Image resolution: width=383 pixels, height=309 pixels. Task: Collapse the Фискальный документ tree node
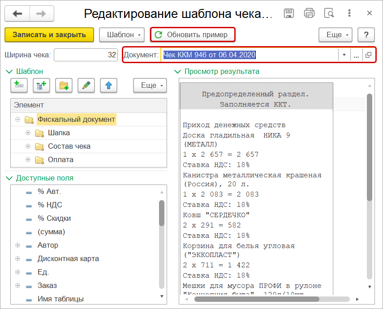pos(17,120)
